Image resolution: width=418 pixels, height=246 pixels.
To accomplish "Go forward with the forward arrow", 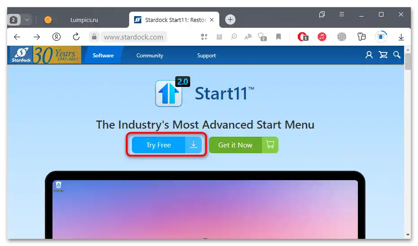I will tap(37, 37).
